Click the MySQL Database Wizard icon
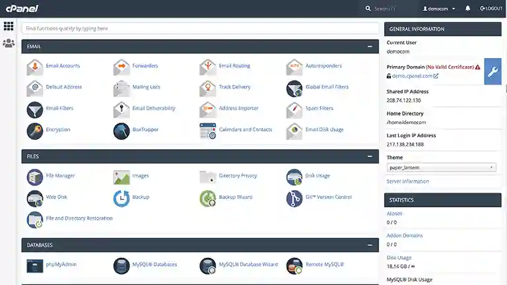The width and height of the screenshot is (507, 285). pyautogui.click(x=208, y=266)
